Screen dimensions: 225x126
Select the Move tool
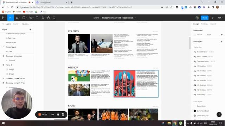pos(10,18)
